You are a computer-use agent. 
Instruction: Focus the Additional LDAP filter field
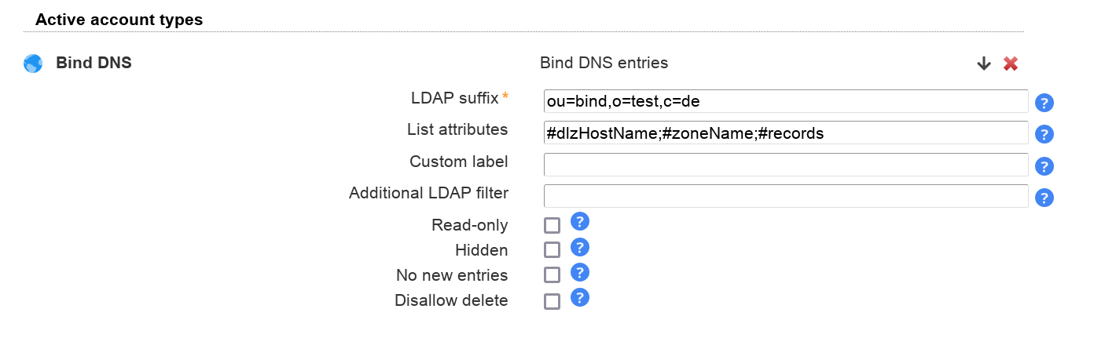pos(786,196)
